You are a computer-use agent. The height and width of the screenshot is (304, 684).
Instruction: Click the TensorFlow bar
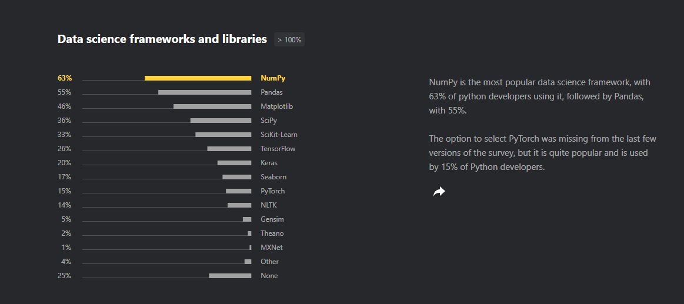pos(229,149)
